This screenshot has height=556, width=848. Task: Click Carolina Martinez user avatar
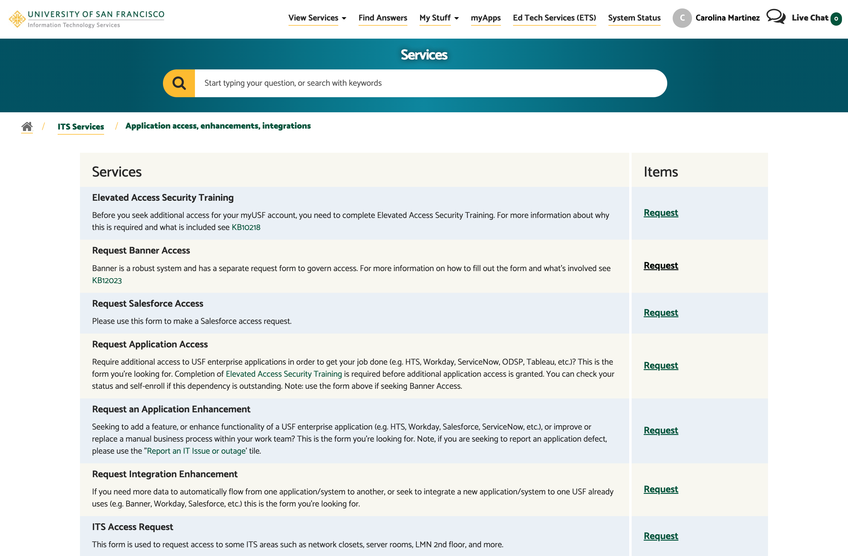pos(682,18)
